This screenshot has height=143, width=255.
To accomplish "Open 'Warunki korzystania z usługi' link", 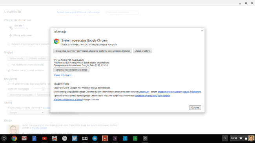I will (x=68, y=100).
